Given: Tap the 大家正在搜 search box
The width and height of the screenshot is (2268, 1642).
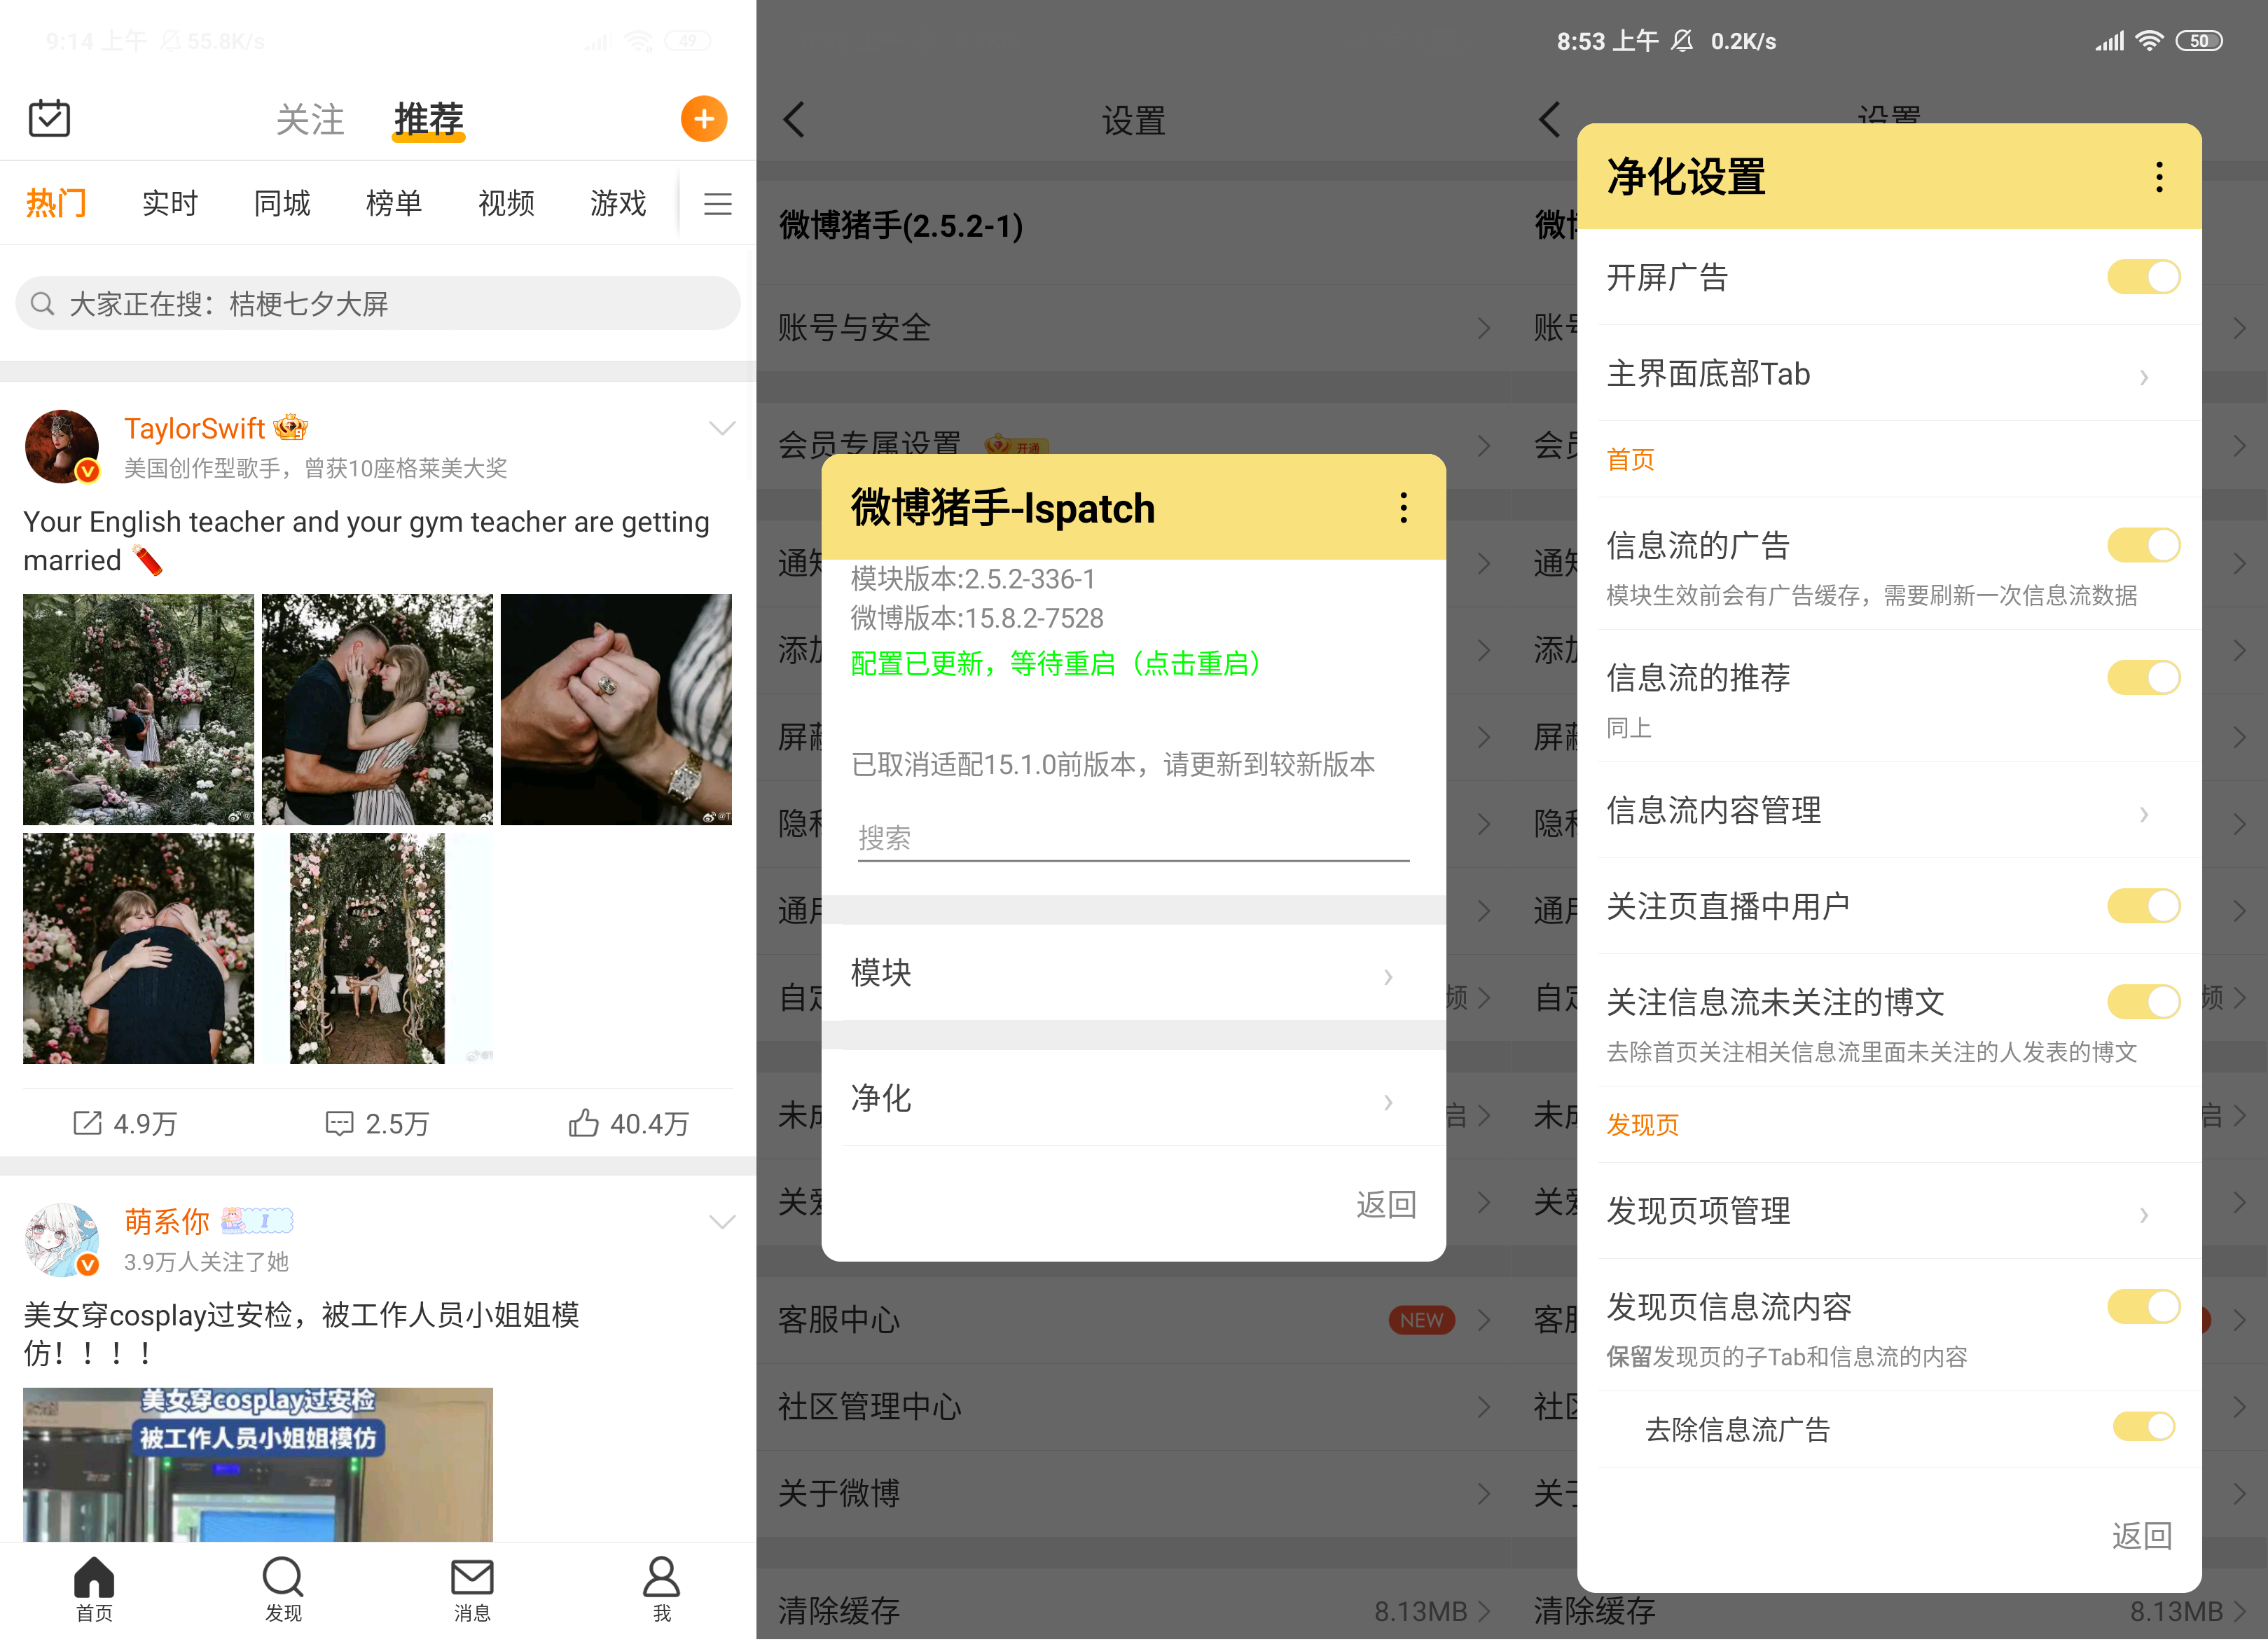Looking at the screenshot, I should coord(378,304).
